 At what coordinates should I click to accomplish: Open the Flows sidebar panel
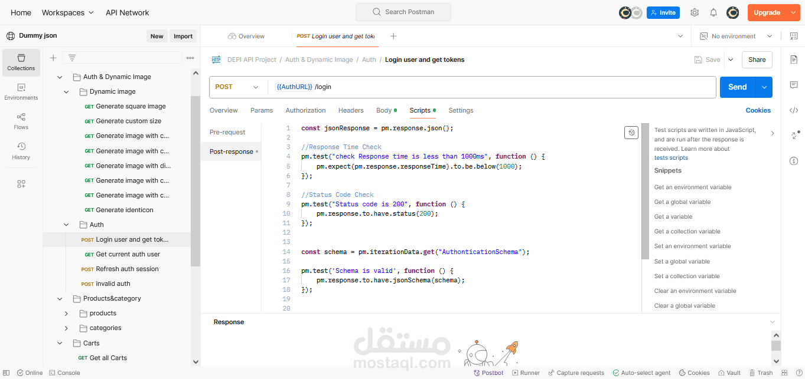pos(21,121)
